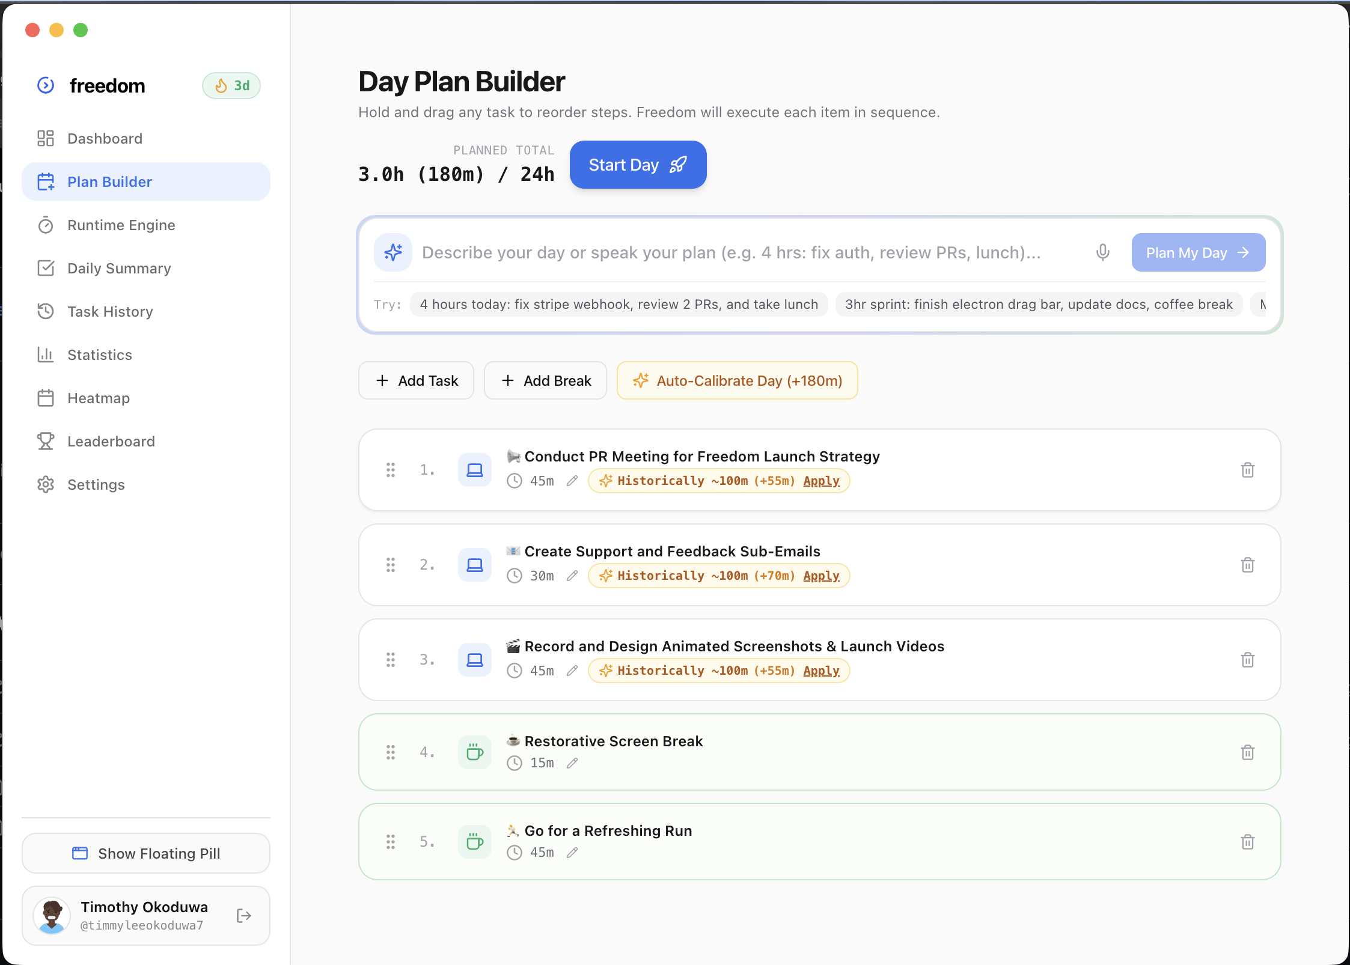Open the Heatmap page

click(x=146, y=398)
